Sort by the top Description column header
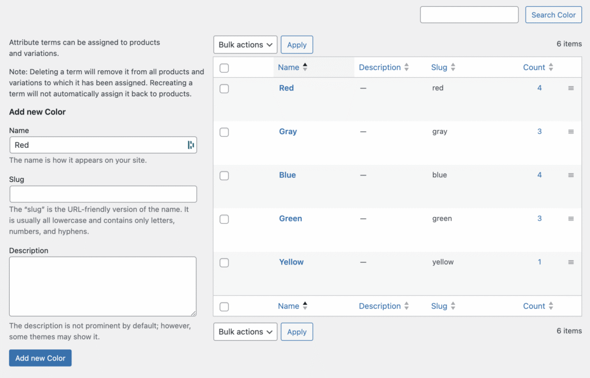 pos(379,67)
